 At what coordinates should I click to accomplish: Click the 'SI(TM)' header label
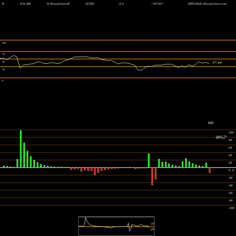(x=90, y=4)
